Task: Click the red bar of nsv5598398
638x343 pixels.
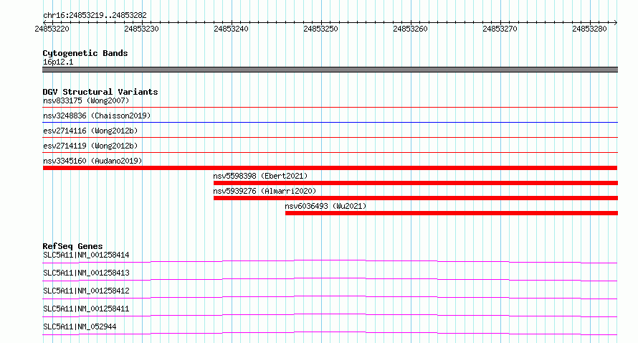Action: [416, 183]
